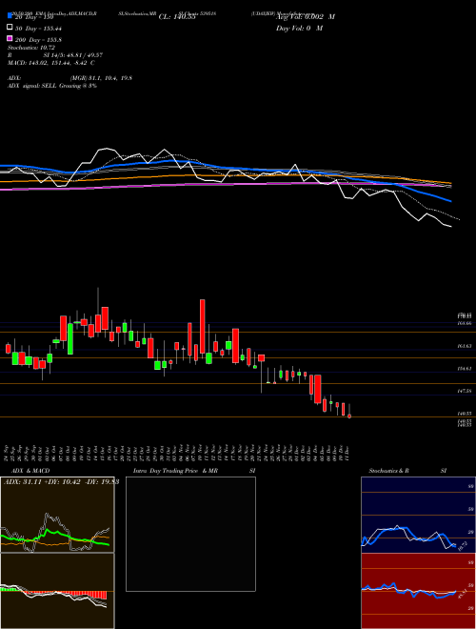The width and height of the screenshot is (476, 629).
Task: Select the Avg Vol: 0.002 M text
Action: pos(306,17)
